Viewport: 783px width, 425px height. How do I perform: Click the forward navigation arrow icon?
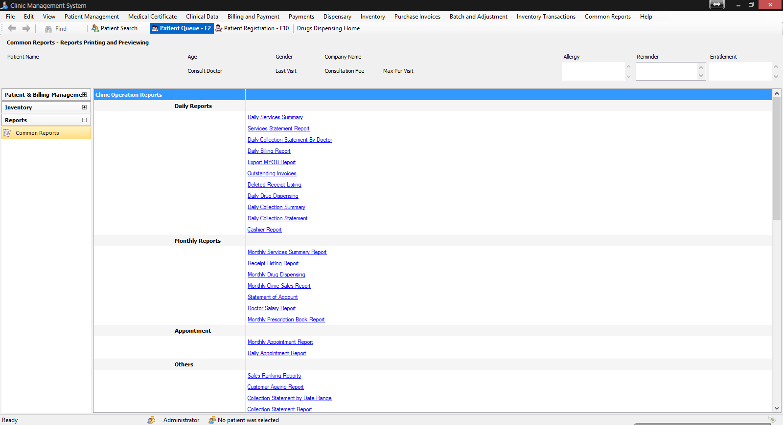(x=26, y=28)
